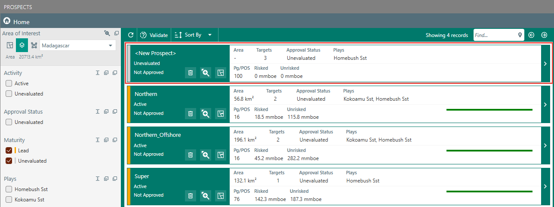Select all Approval Status filters icon

tap(107, 111)
